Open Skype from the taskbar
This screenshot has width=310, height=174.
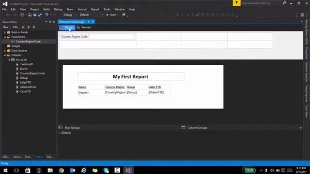coord(106,170)
